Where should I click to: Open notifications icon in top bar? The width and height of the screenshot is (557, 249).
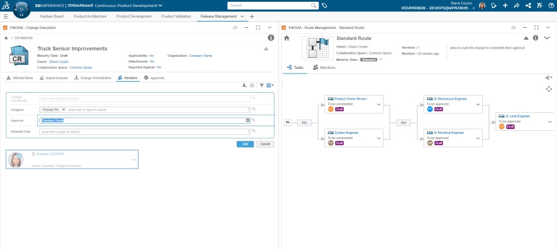point(494,5)
